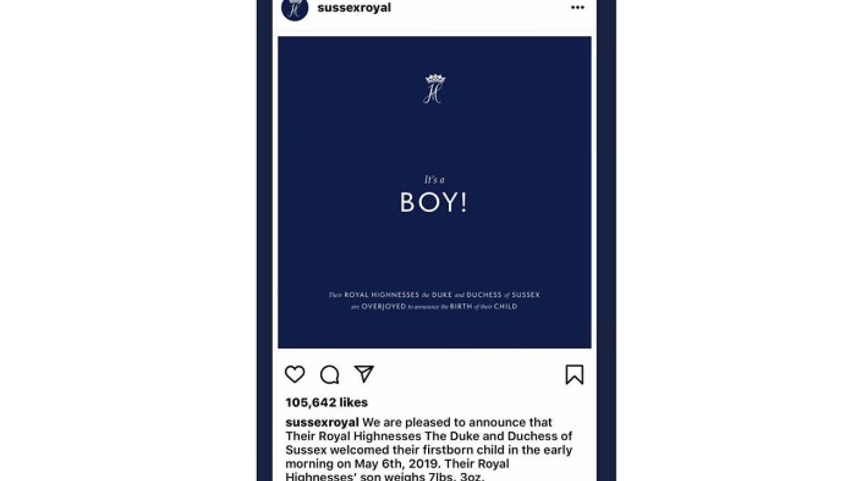This screenshot has height=481, width=856.
Task: View the 105,642 likes list
Action: click(x=326, y=402)
